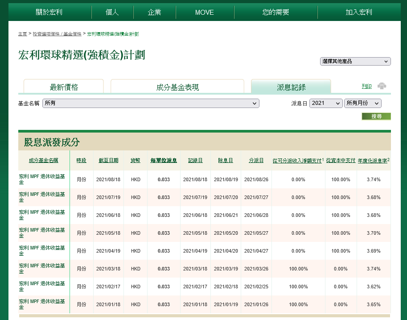Open the 加入宏利 navigation menu

[359, 12]
